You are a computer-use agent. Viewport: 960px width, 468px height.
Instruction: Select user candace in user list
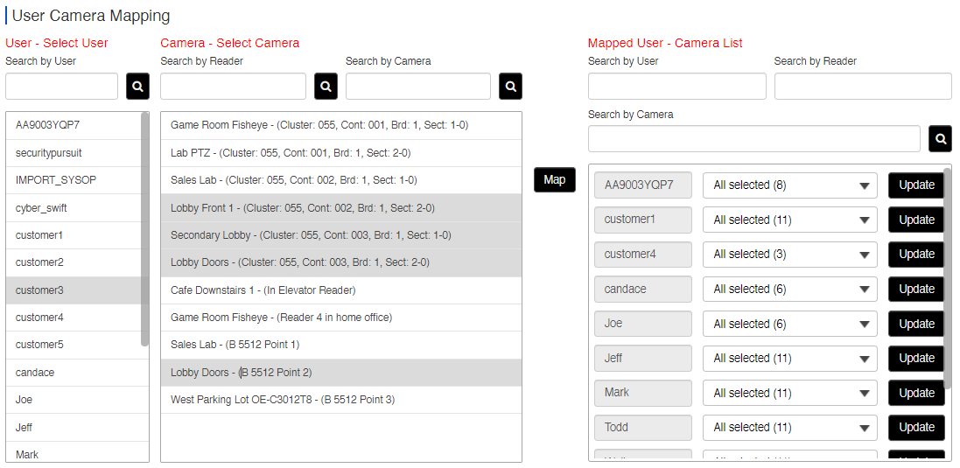tap(74, 372)
